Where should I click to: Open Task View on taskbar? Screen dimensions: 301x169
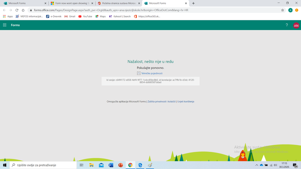81,165
